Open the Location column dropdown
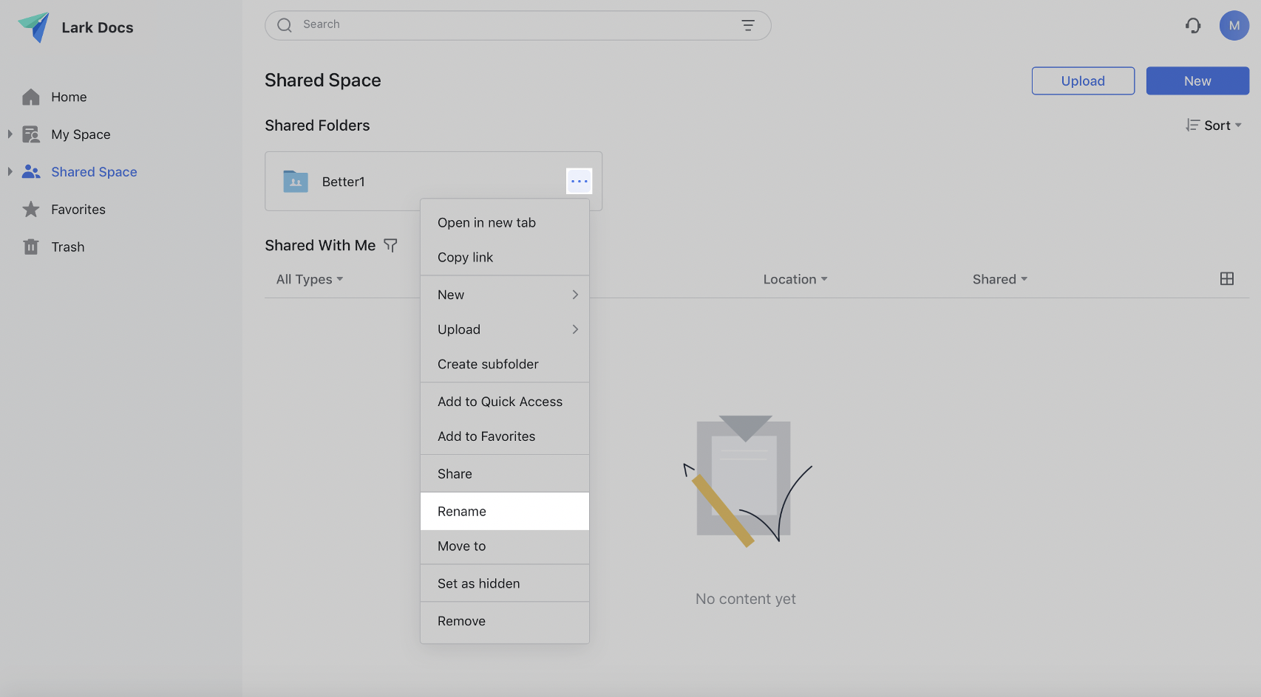Image resolution: width=1261 pixels, height=697 pixels. click(795, 279)
